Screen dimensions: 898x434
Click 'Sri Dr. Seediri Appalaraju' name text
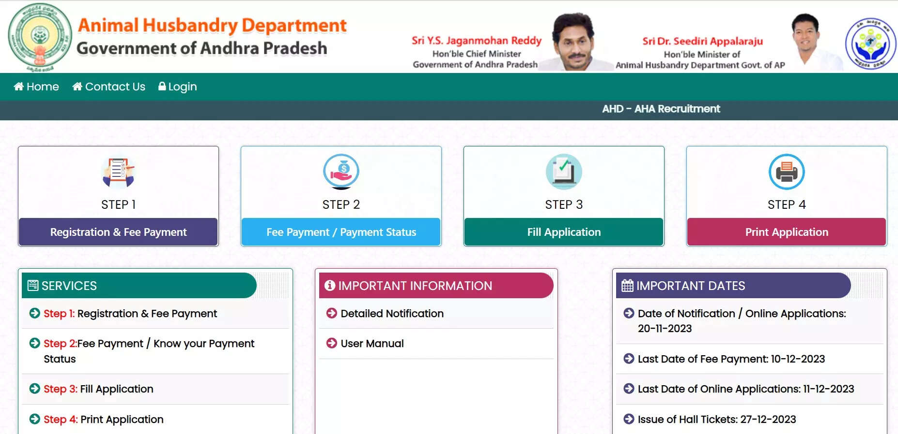[x=702, y=42]
